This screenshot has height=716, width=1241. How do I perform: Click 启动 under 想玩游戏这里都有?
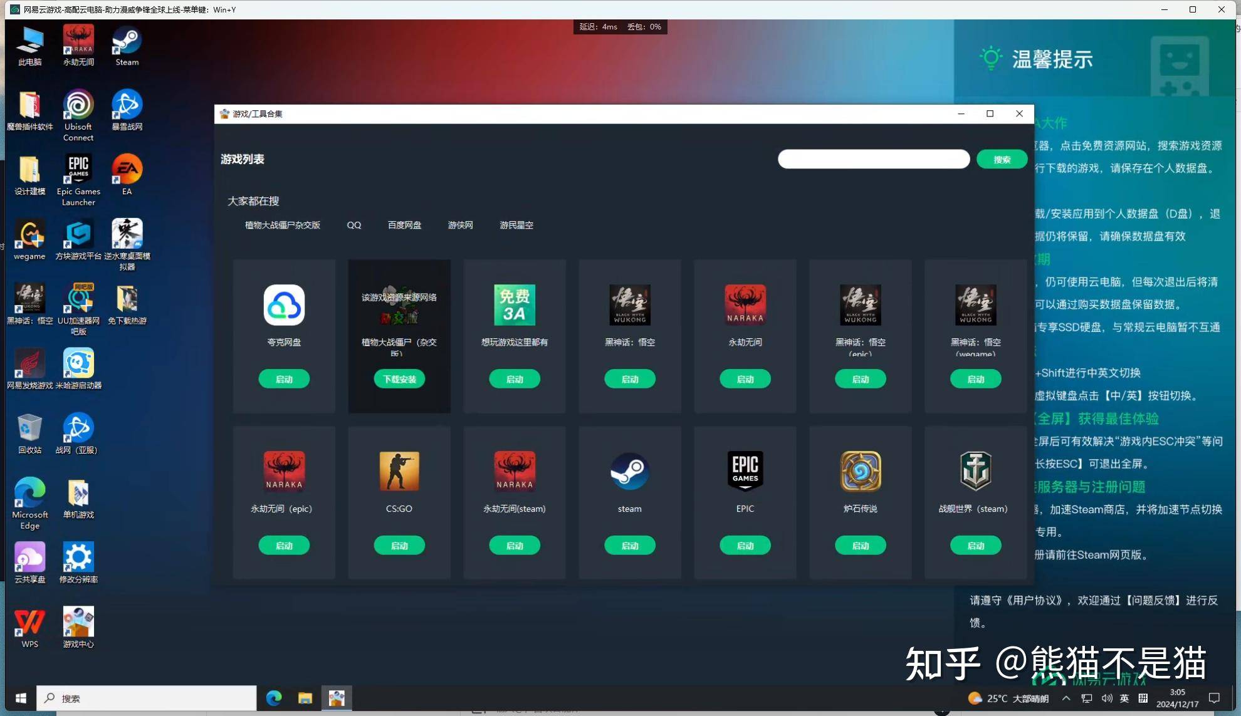click(514, 379)
